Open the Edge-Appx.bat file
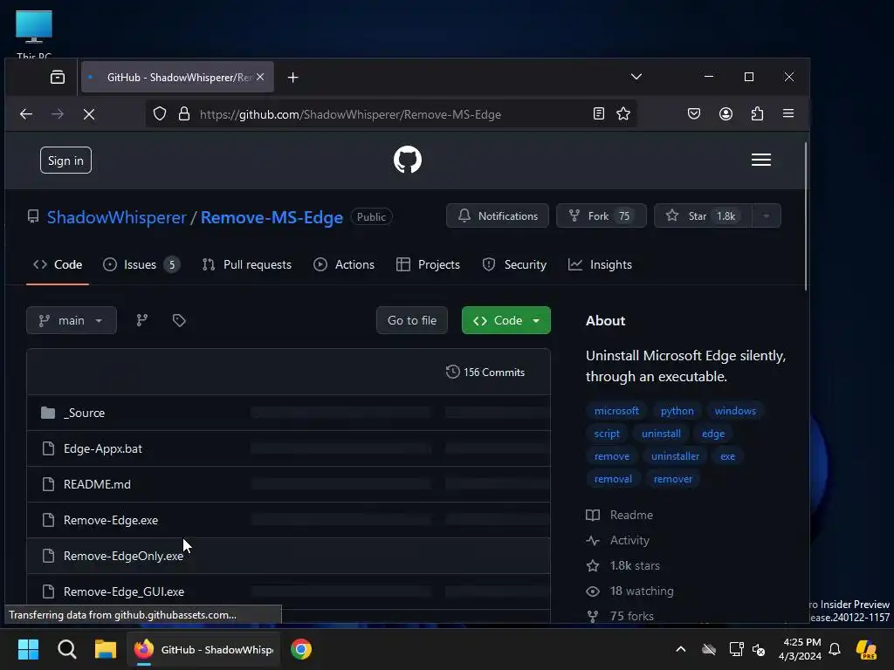The image size is (894, 670). [x=103, y=449]
